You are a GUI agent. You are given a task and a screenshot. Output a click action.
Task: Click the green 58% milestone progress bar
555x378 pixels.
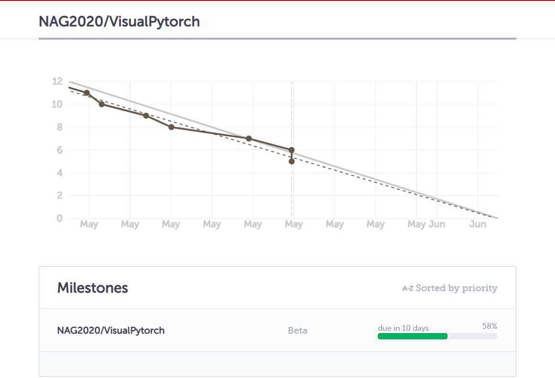tap(412, 336)
